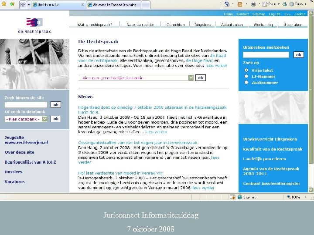
Task: Select the Zaaknummer radio button
Action: pos(246,82)
